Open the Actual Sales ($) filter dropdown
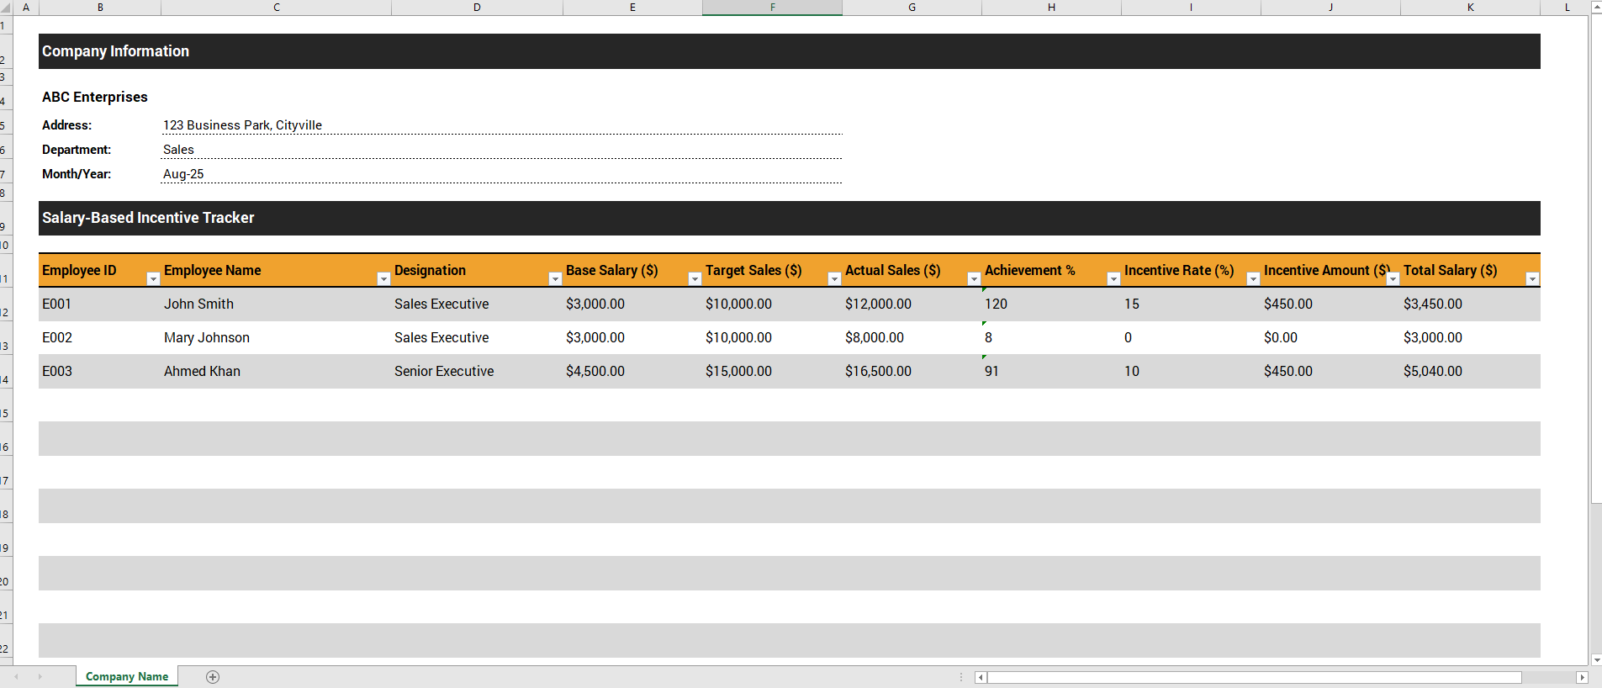Screen dimensions: 1602x688 click(x=974, y=278)
